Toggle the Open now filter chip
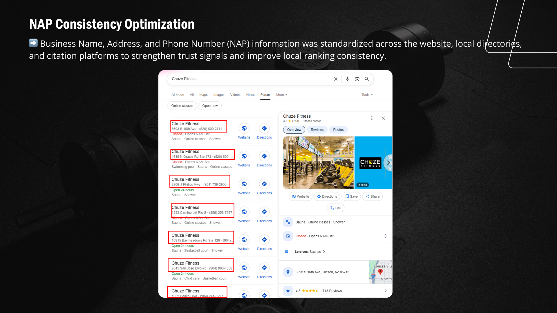Viewport: 557px width, 313px height. (210, 106)
